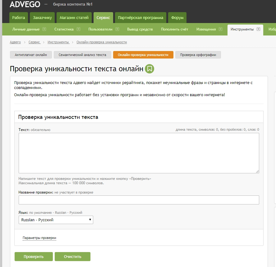Click into the Текст input area
This screenshot has width=276, height=267.
pos(139,153)
